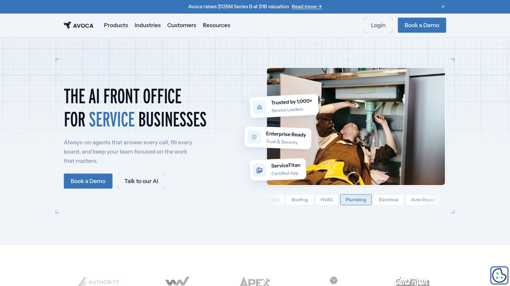510x286 pixels.
Task: Open the Products menu
Action: point(116,25)
